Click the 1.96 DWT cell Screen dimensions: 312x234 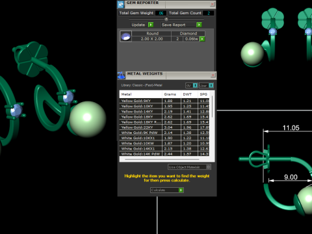pyautogui.click(x=189, y=127)
